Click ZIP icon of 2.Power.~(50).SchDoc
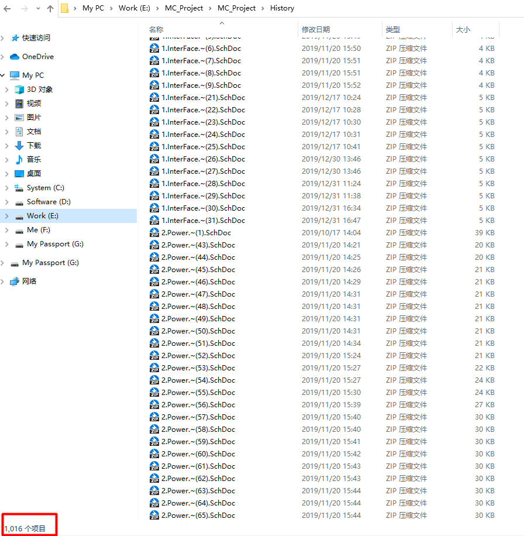 pyautogui.click(x=154, y=332)
